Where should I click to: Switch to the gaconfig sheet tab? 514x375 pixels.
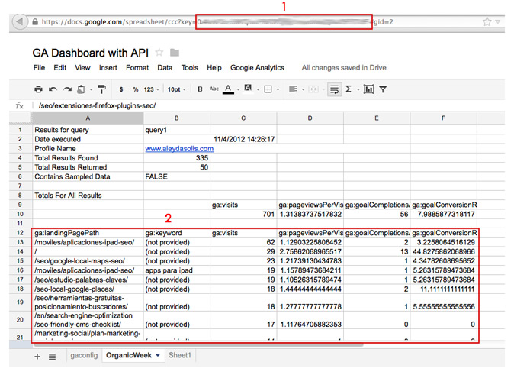[x=84, y=355]
